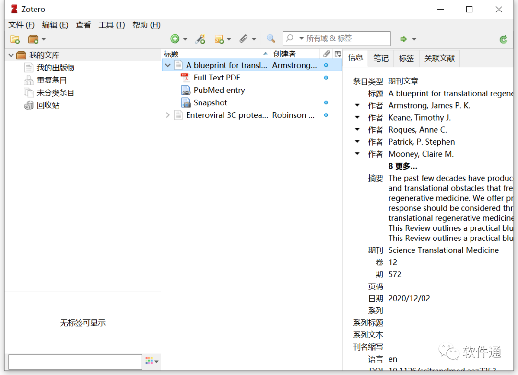Open the 帮助 (H) menu
Viewport: 518px width, 375px height.
[x=146, y=25]
